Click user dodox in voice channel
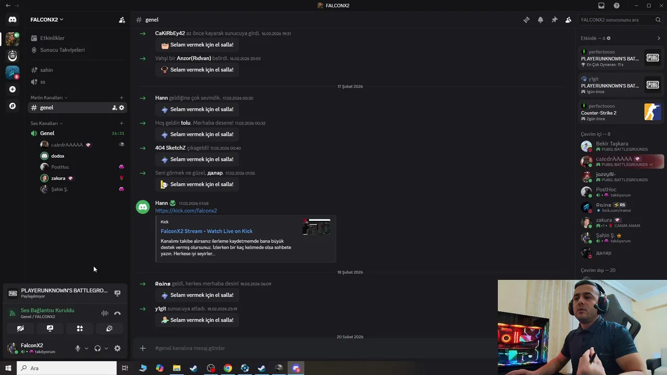The height and width of the screenshot is (375, 667). [x=82, y=156]
